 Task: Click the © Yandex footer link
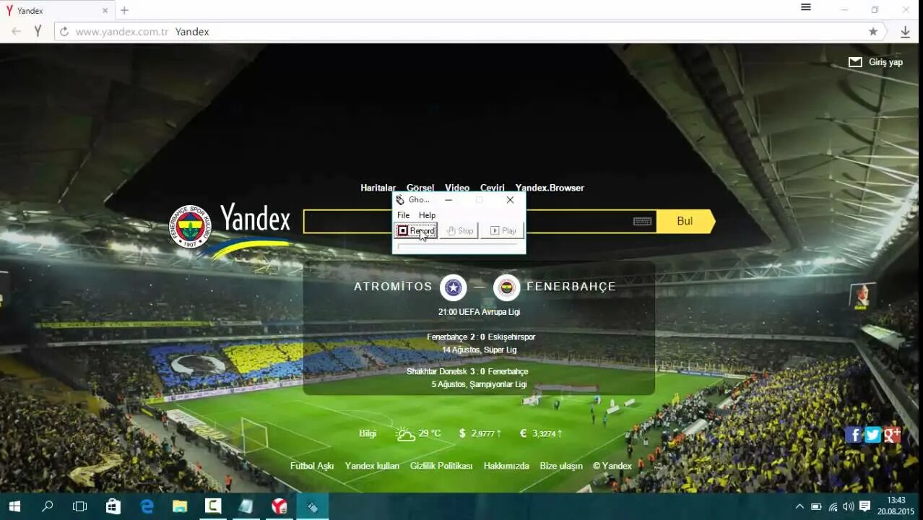(612, 466)
